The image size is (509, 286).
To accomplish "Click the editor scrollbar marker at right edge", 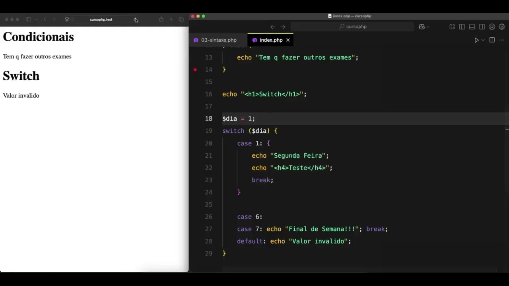I will click(507, 129).
